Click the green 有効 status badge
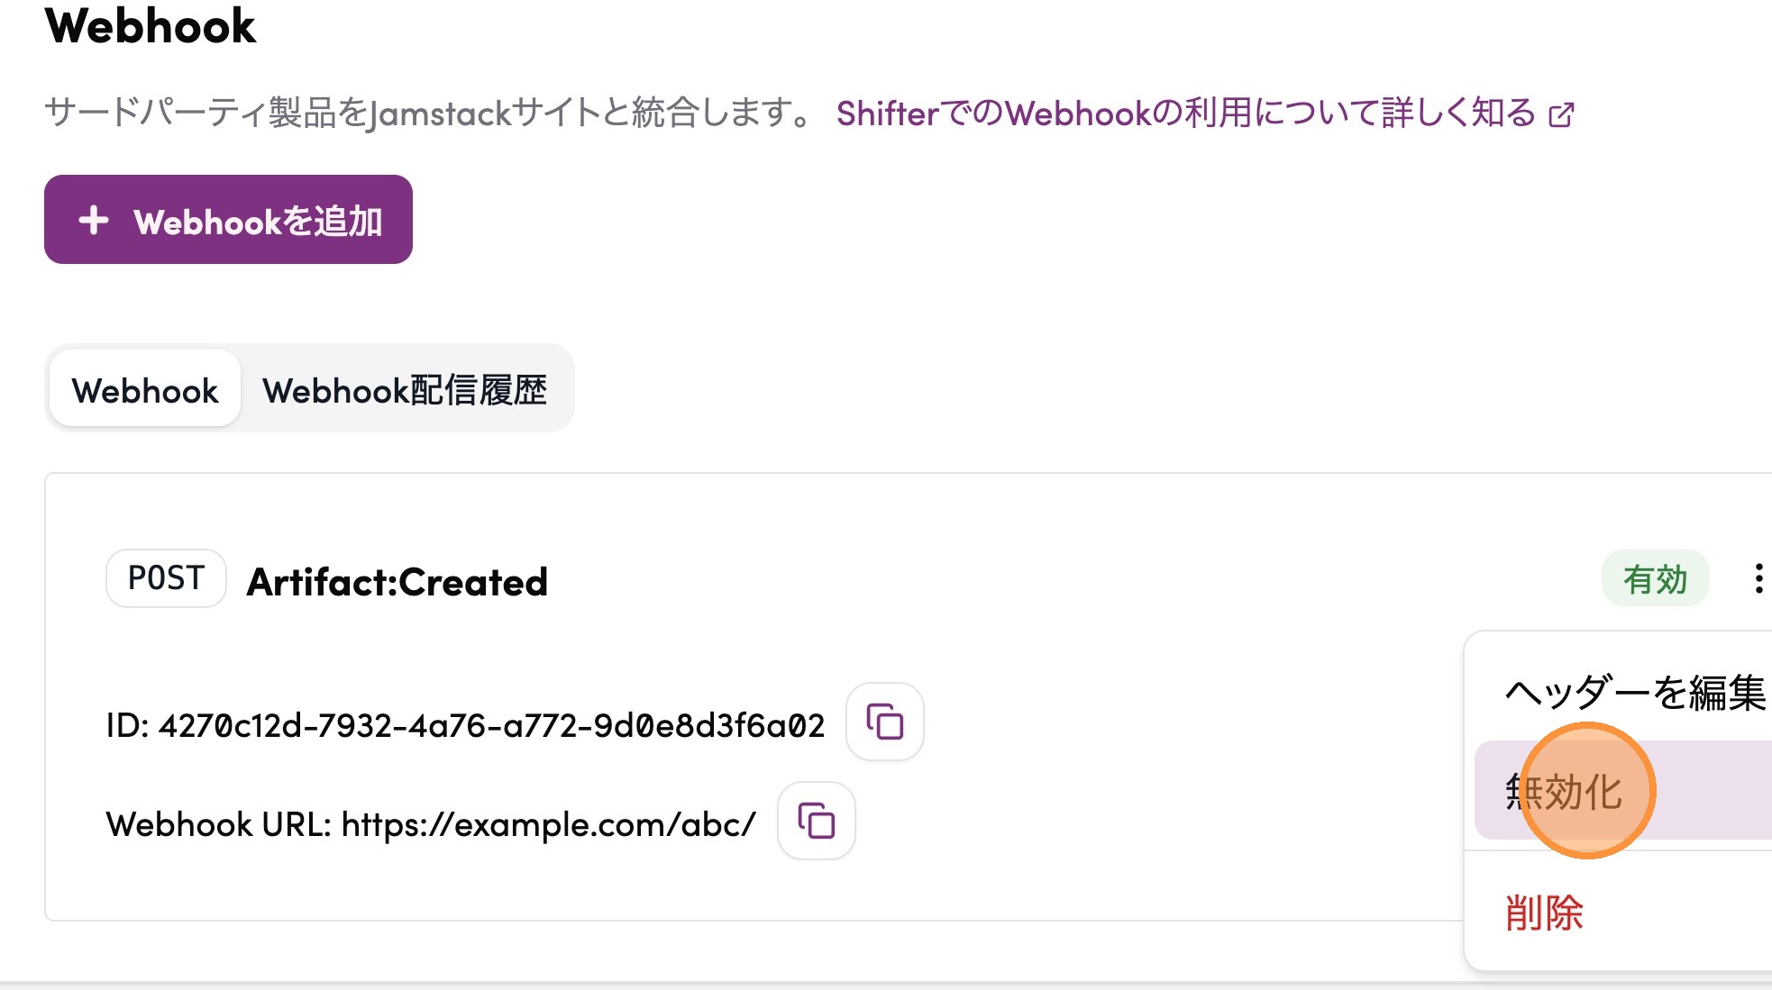Viewport: 1772px width, 990px height. [x=1655, y=579]
